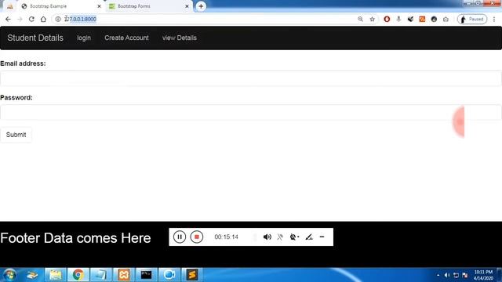The image size is (502, 282).
Task: Open the login nav link
Action: point(84,38)
